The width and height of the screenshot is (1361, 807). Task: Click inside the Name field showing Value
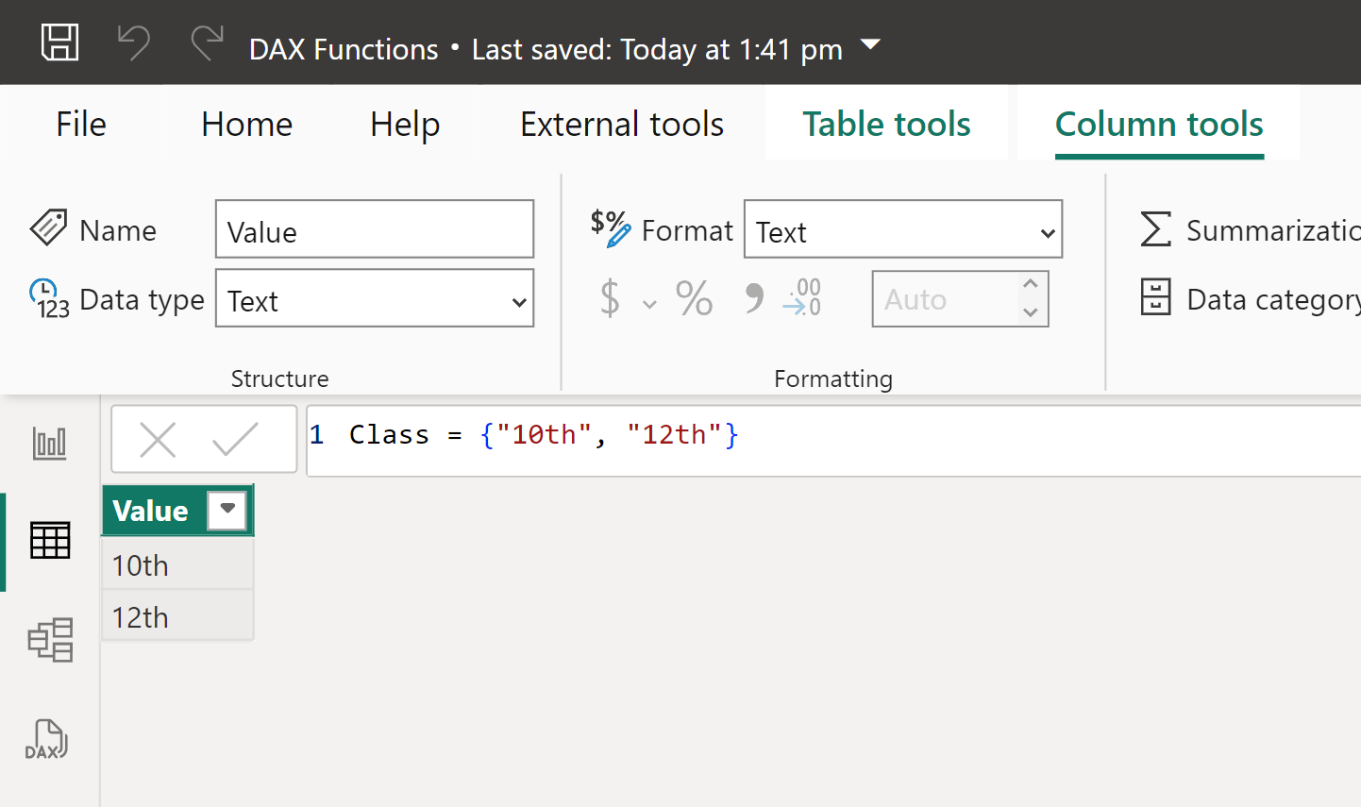[374, 228]
